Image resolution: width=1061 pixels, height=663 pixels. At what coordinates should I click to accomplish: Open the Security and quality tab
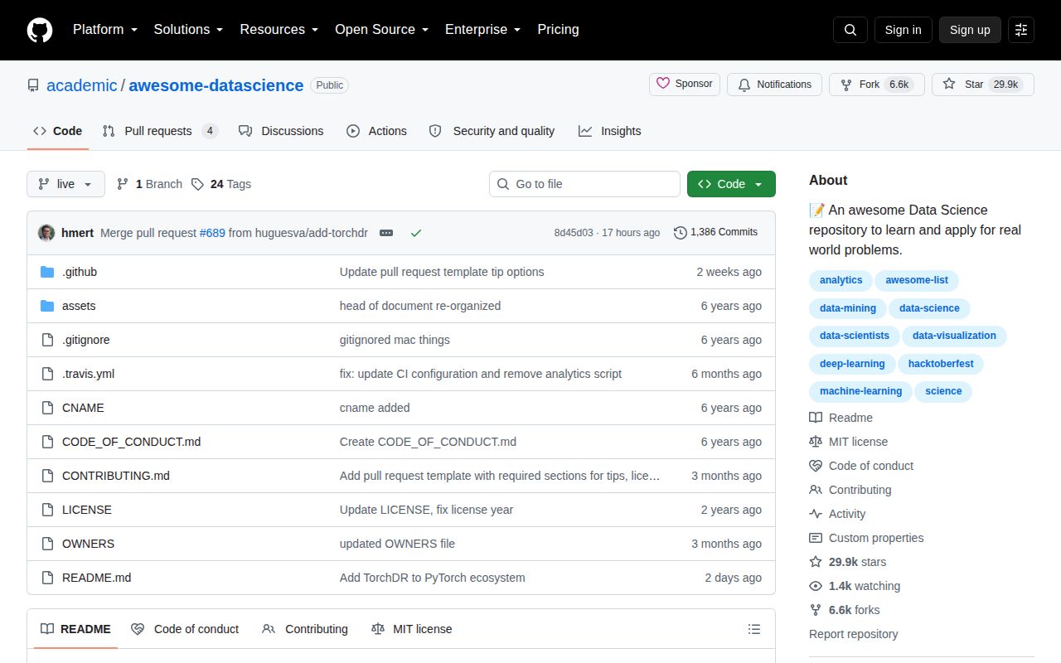[492, 131]
